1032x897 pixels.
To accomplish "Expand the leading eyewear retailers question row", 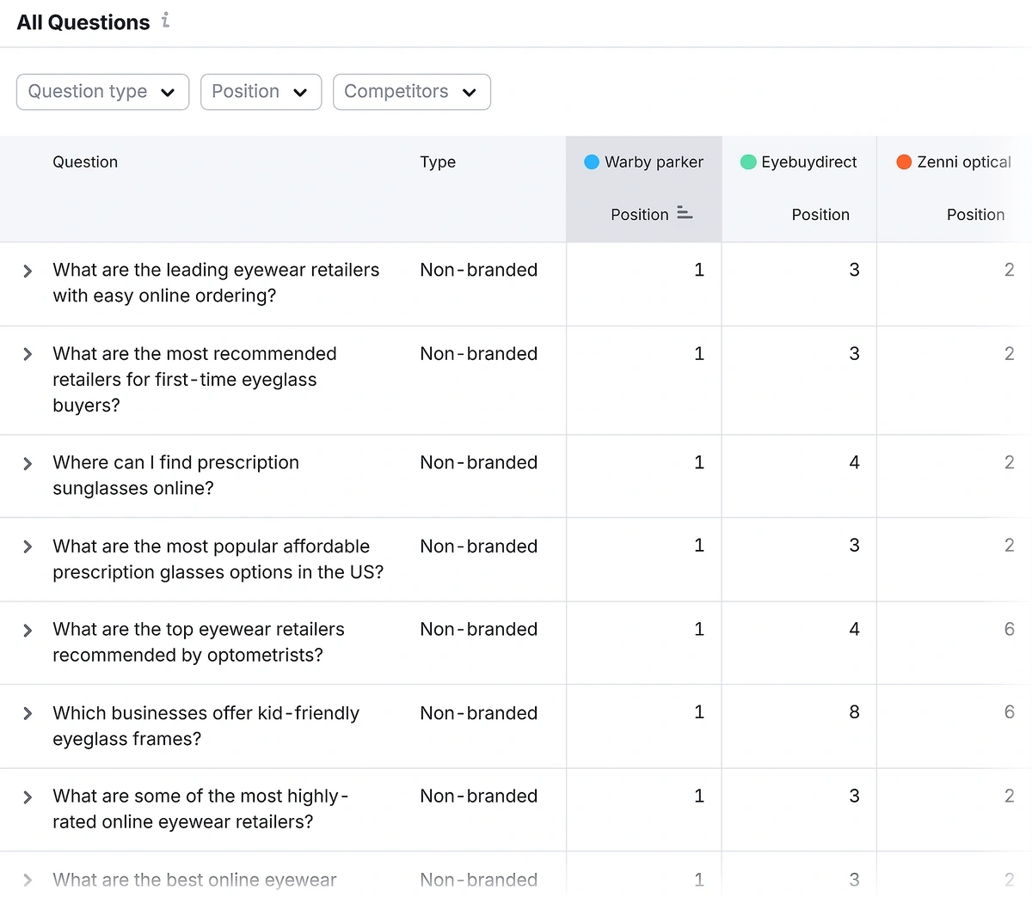I will pyautogui.click(x=28, y=272).
